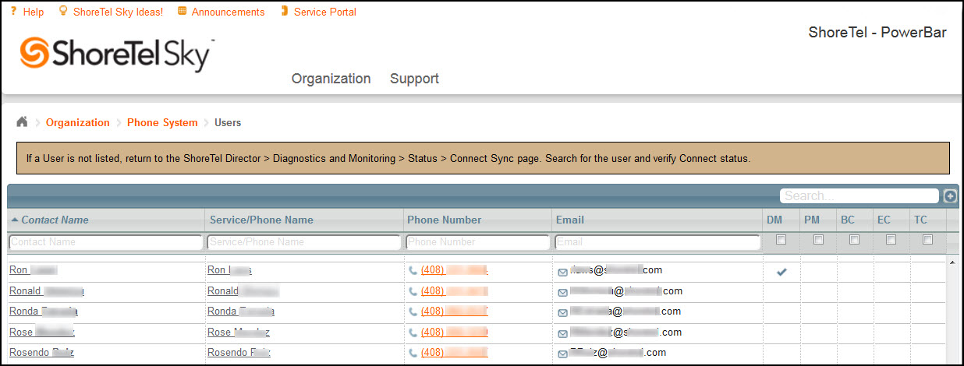Click the Help question mark icon
The height and width of the screenshot is (366, 964).
click(x=13, y=11)
